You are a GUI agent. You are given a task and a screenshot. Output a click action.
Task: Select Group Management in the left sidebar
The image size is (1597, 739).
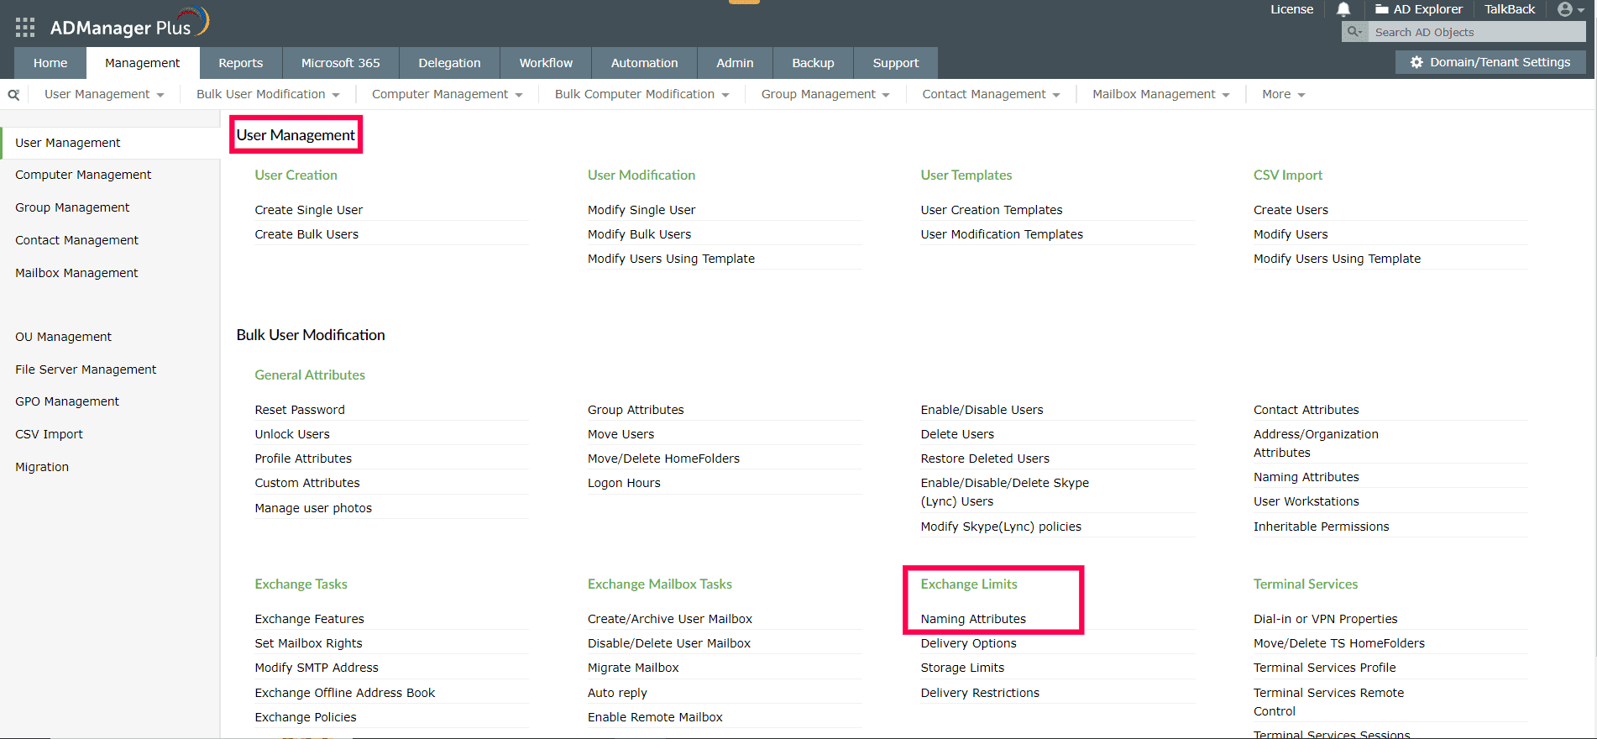72,207
